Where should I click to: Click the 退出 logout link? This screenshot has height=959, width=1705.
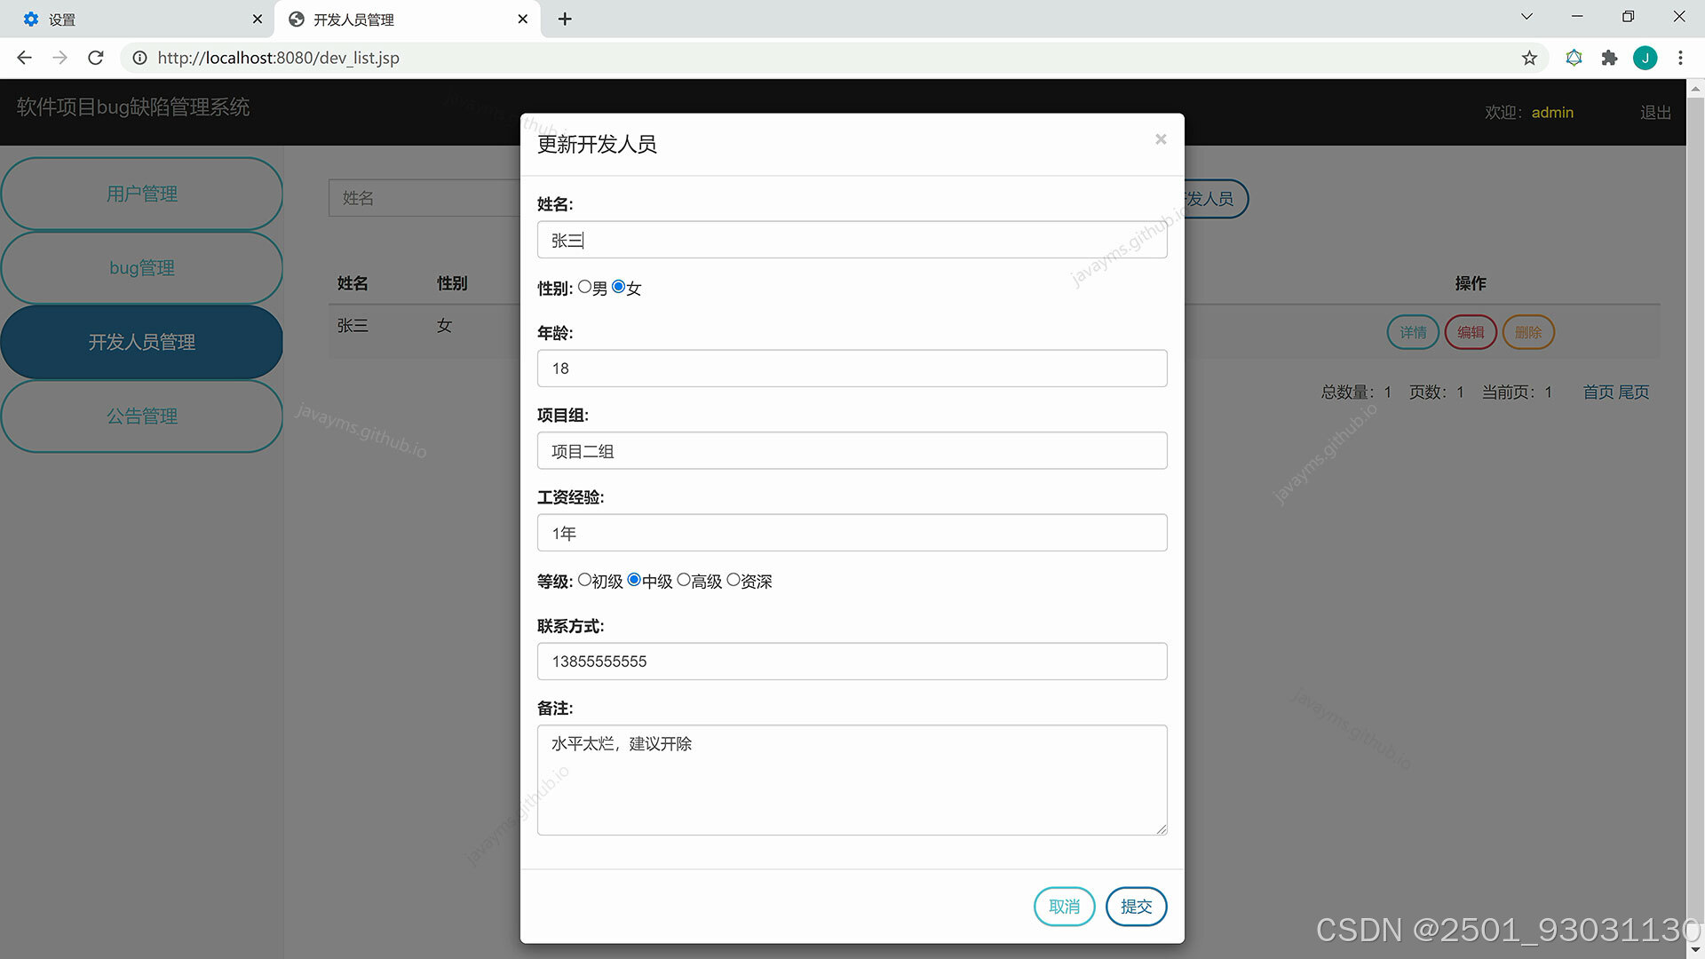click(1655, 113)
